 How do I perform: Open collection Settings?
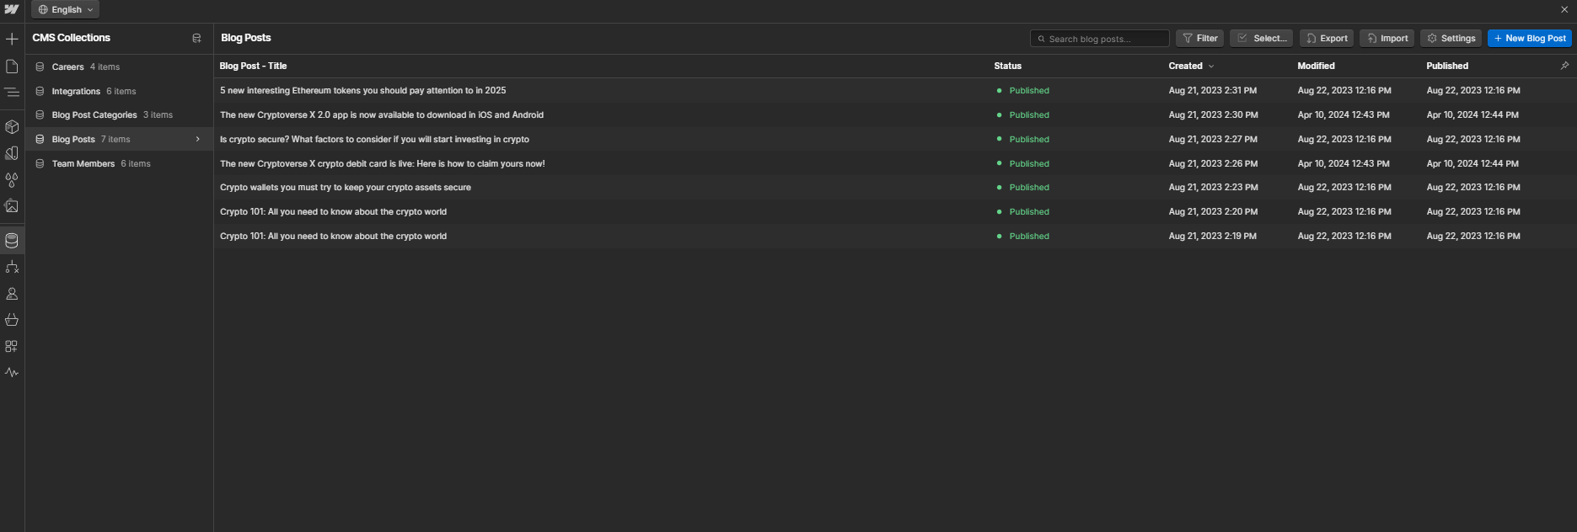[x=1451, y=38]
